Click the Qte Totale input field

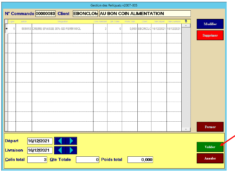(88, 160)
